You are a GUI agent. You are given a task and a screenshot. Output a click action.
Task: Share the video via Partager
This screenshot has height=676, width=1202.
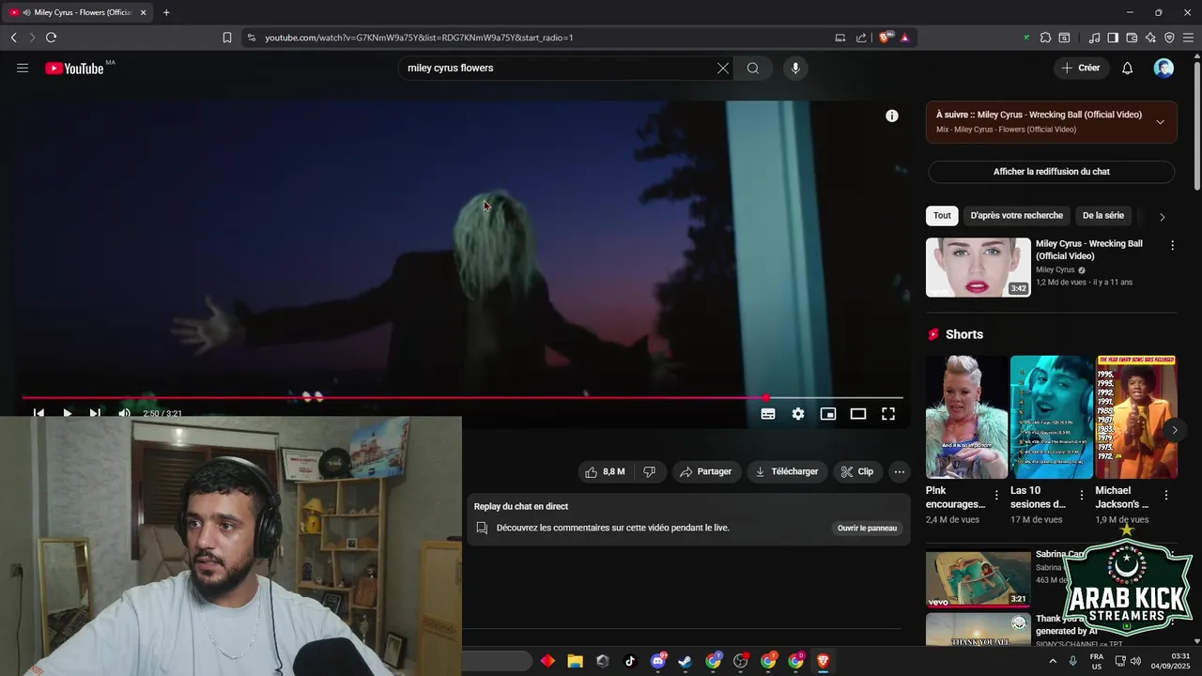706,471
